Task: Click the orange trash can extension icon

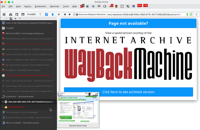Action: 116,6
